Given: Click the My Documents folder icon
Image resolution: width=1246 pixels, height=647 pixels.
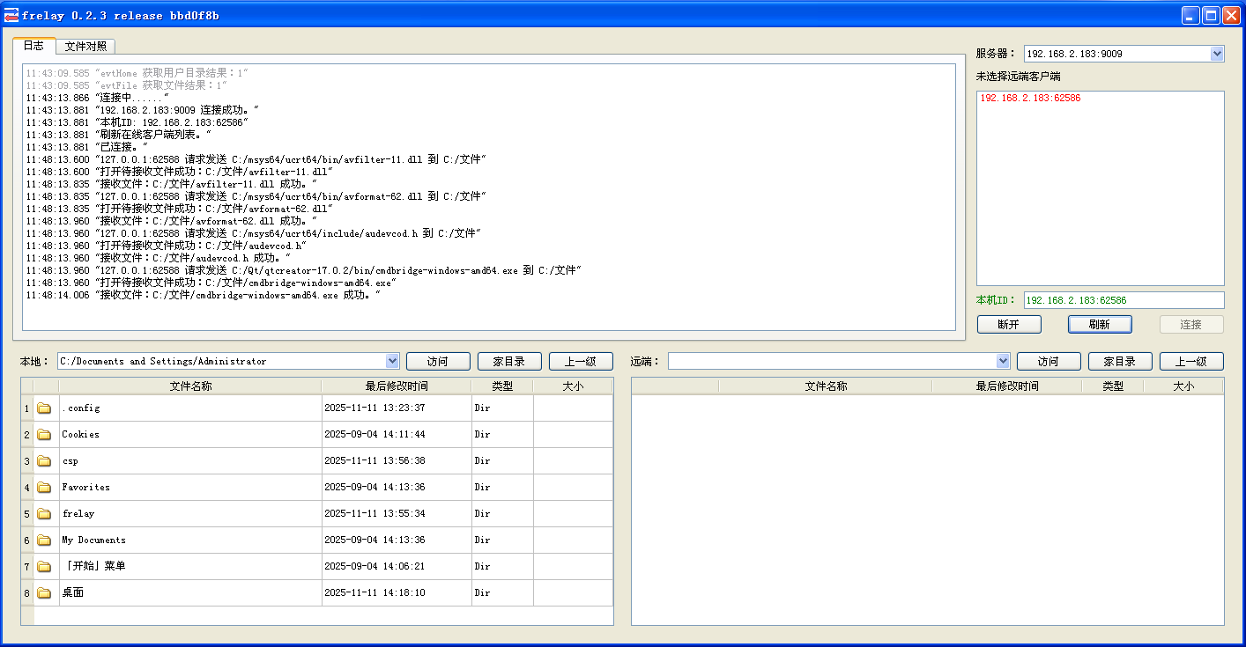Looking at the screenshot, I should (x=44, y=540).
